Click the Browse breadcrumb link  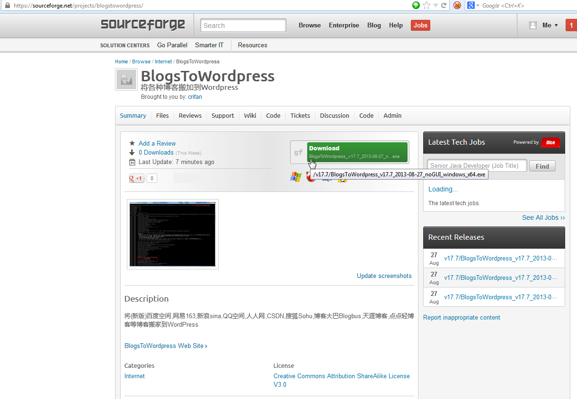[x=141, y=61]
